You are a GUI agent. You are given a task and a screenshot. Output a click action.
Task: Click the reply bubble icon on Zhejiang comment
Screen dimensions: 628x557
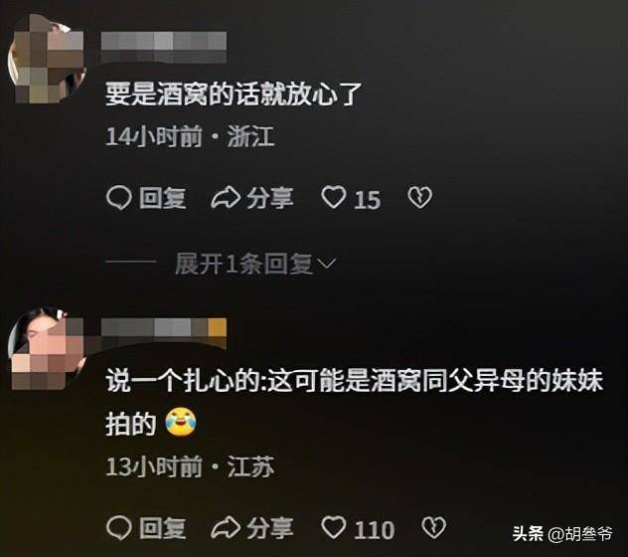click(x=119, y=198)
